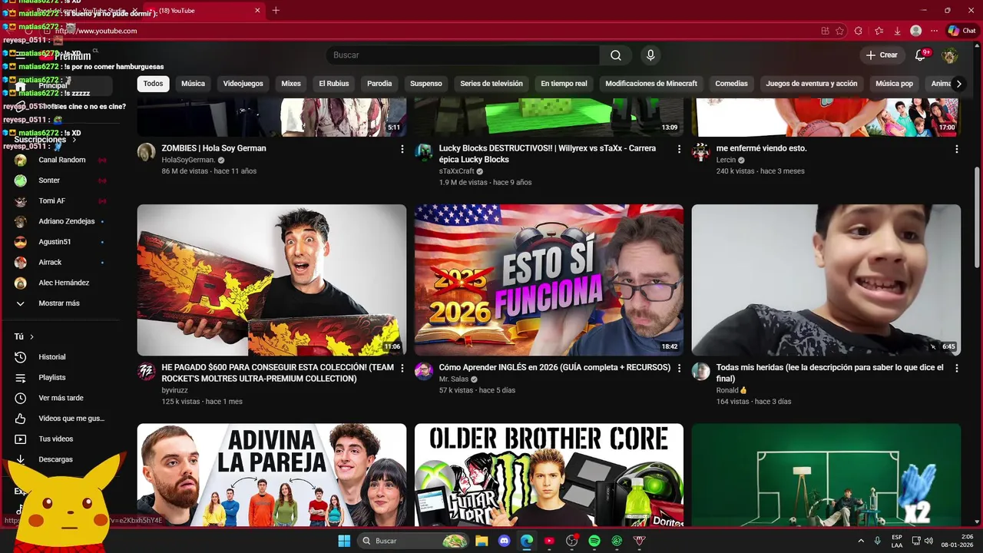Open Edge favorites list icon
This screenshot has width=983, height=553.
coord(879,31)
